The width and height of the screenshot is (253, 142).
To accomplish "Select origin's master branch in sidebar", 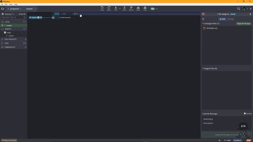I will [13, 36].
